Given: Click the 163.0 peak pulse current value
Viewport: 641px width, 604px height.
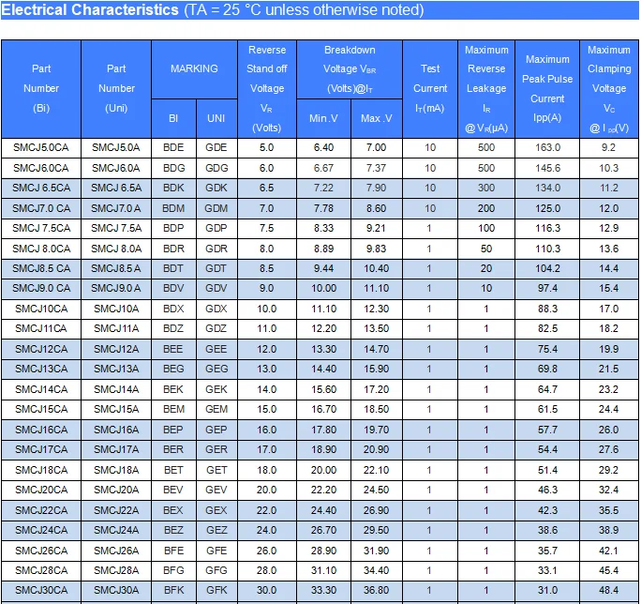Looking at the screenshot, I should (x=547, y=148).
